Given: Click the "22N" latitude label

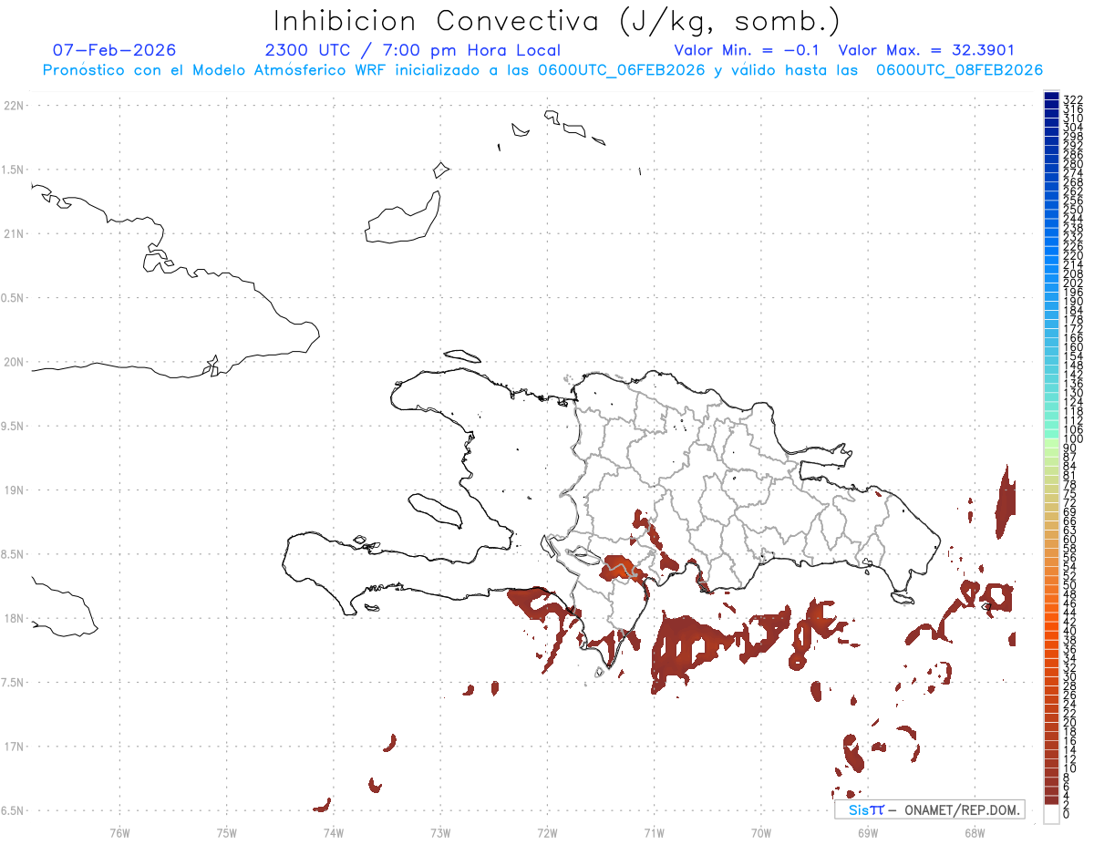Looking at the screenshot, I should [x=14, y=106].
